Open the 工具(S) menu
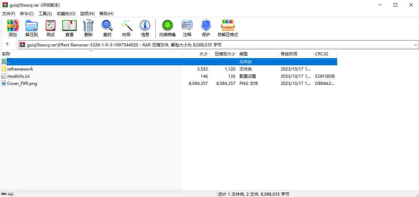Image resolution: width=419 pixels, height=197 pixels. [x=45, y=13]
